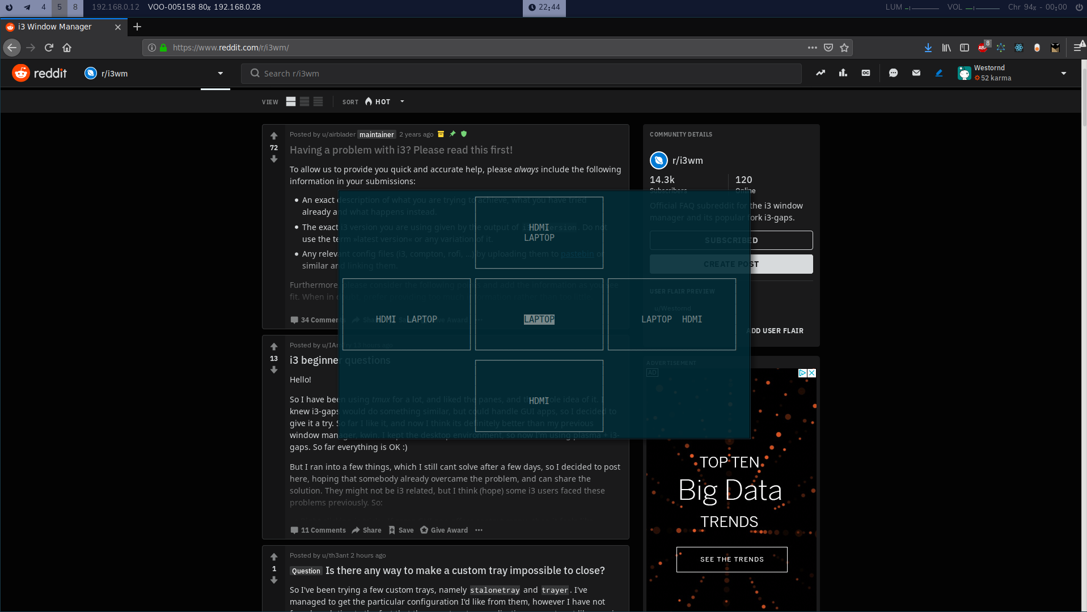Open the site identity padlock info
The width and height of the screenshot is (1087, 612).
[163, 48]
